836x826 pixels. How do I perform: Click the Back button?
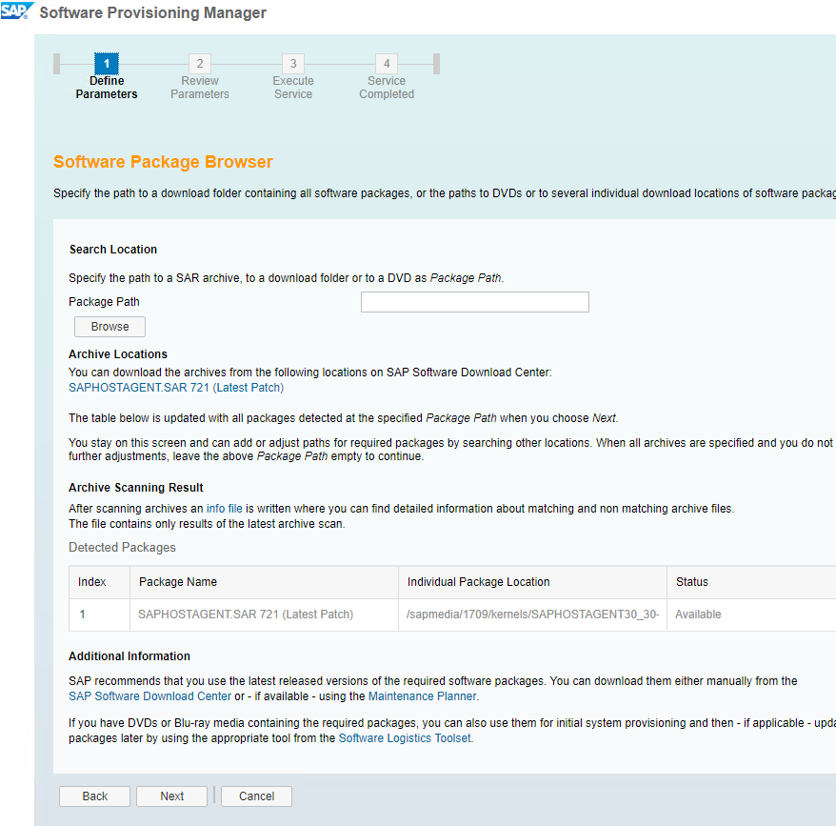tap(95, 796)
